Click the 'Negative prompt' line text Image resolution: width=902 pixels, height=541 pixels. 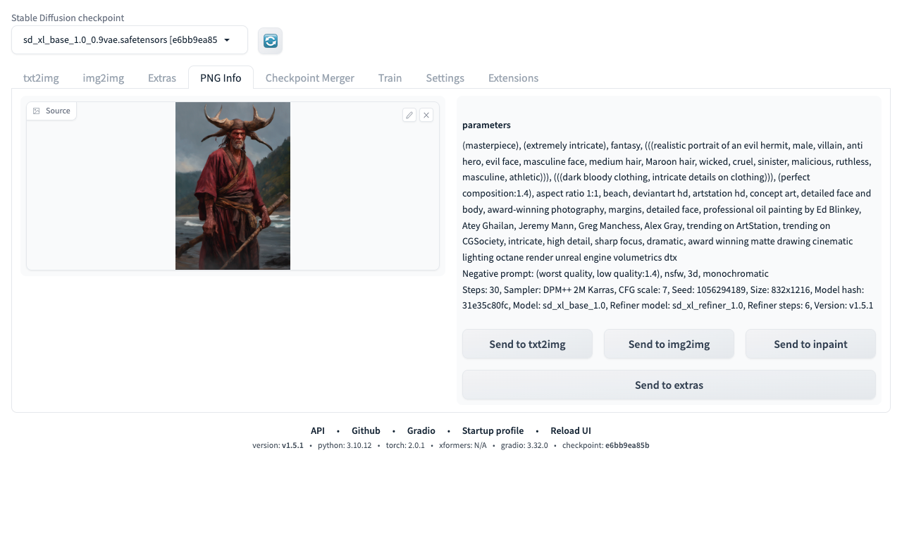(615, 273)
